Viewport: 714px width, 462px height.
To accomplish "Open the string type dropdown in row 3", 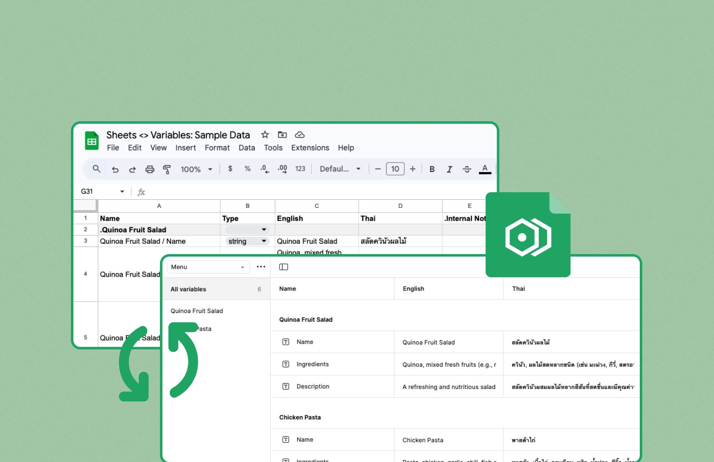I will click(247, 241).
